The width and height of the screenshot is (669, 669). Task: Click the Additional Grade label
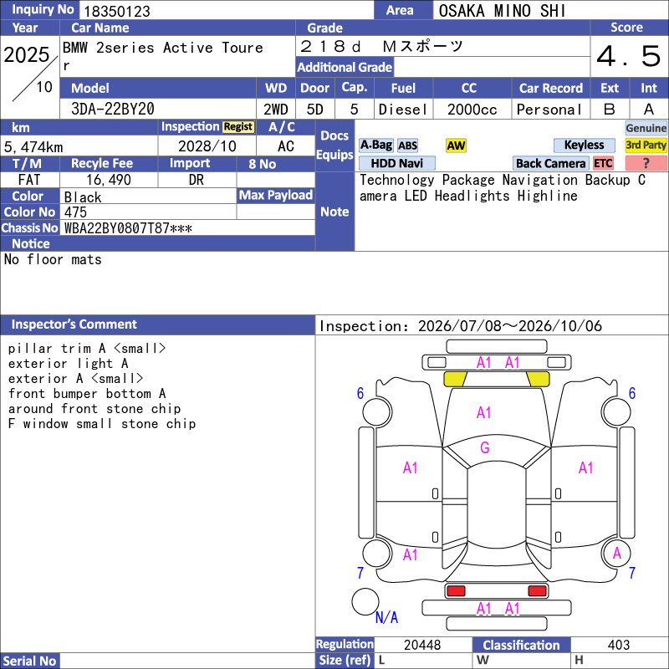pos(345,67)
